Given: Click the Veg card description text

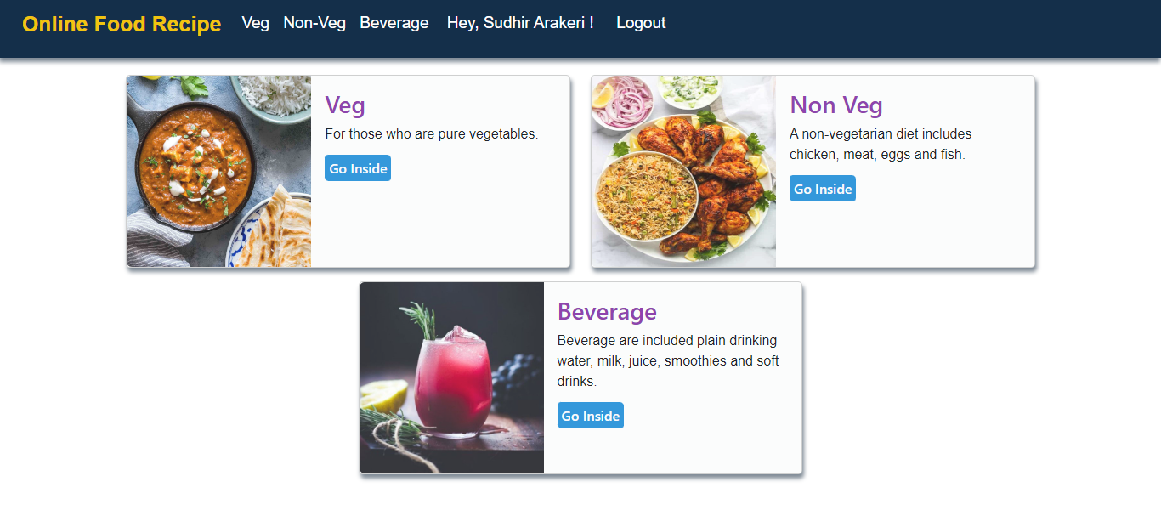Looking at the screenshot, I should click(x=432, y=133).
